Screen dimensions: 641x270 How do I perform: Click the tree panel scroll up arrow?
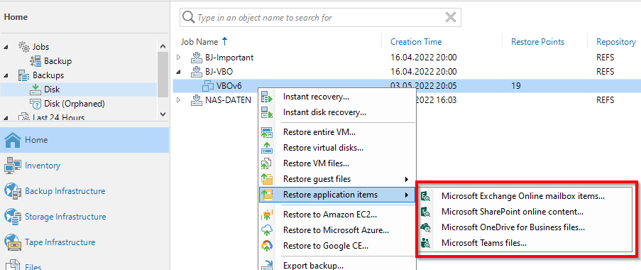point(163,46)
